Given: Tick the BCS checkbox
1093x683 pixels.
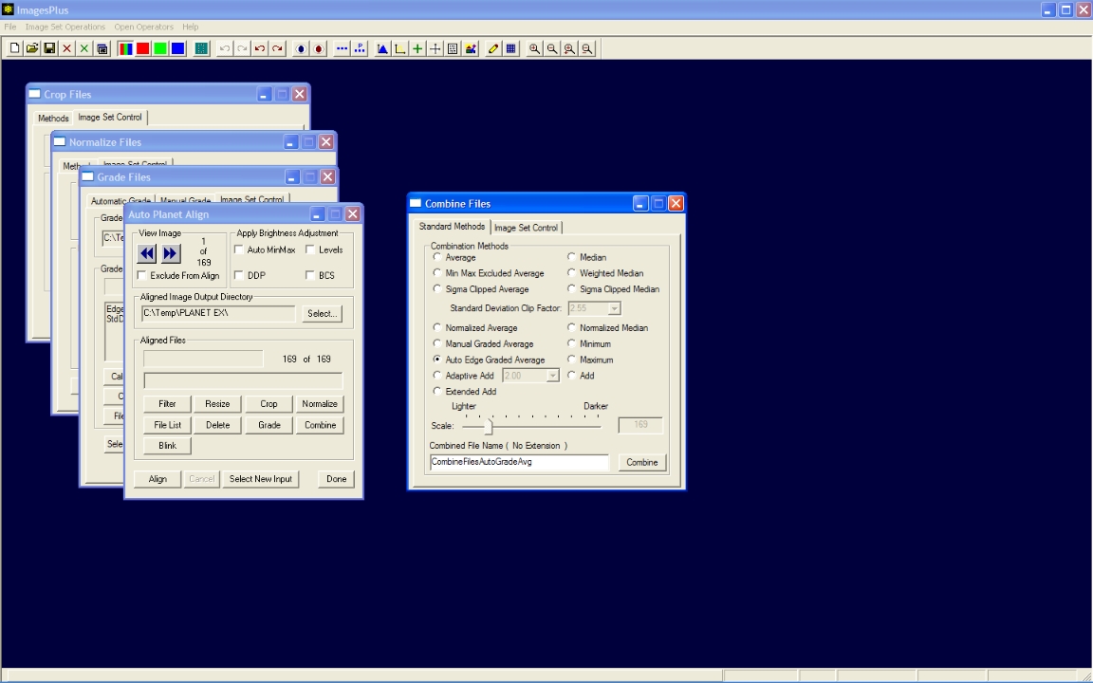Looking at the screenshot, I should (x=310, y=276).
